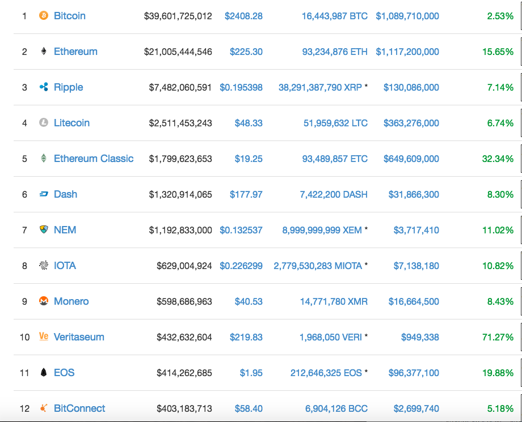
Task: Click Bitcoin's $2408.28 price link
Action: [243, 16]
